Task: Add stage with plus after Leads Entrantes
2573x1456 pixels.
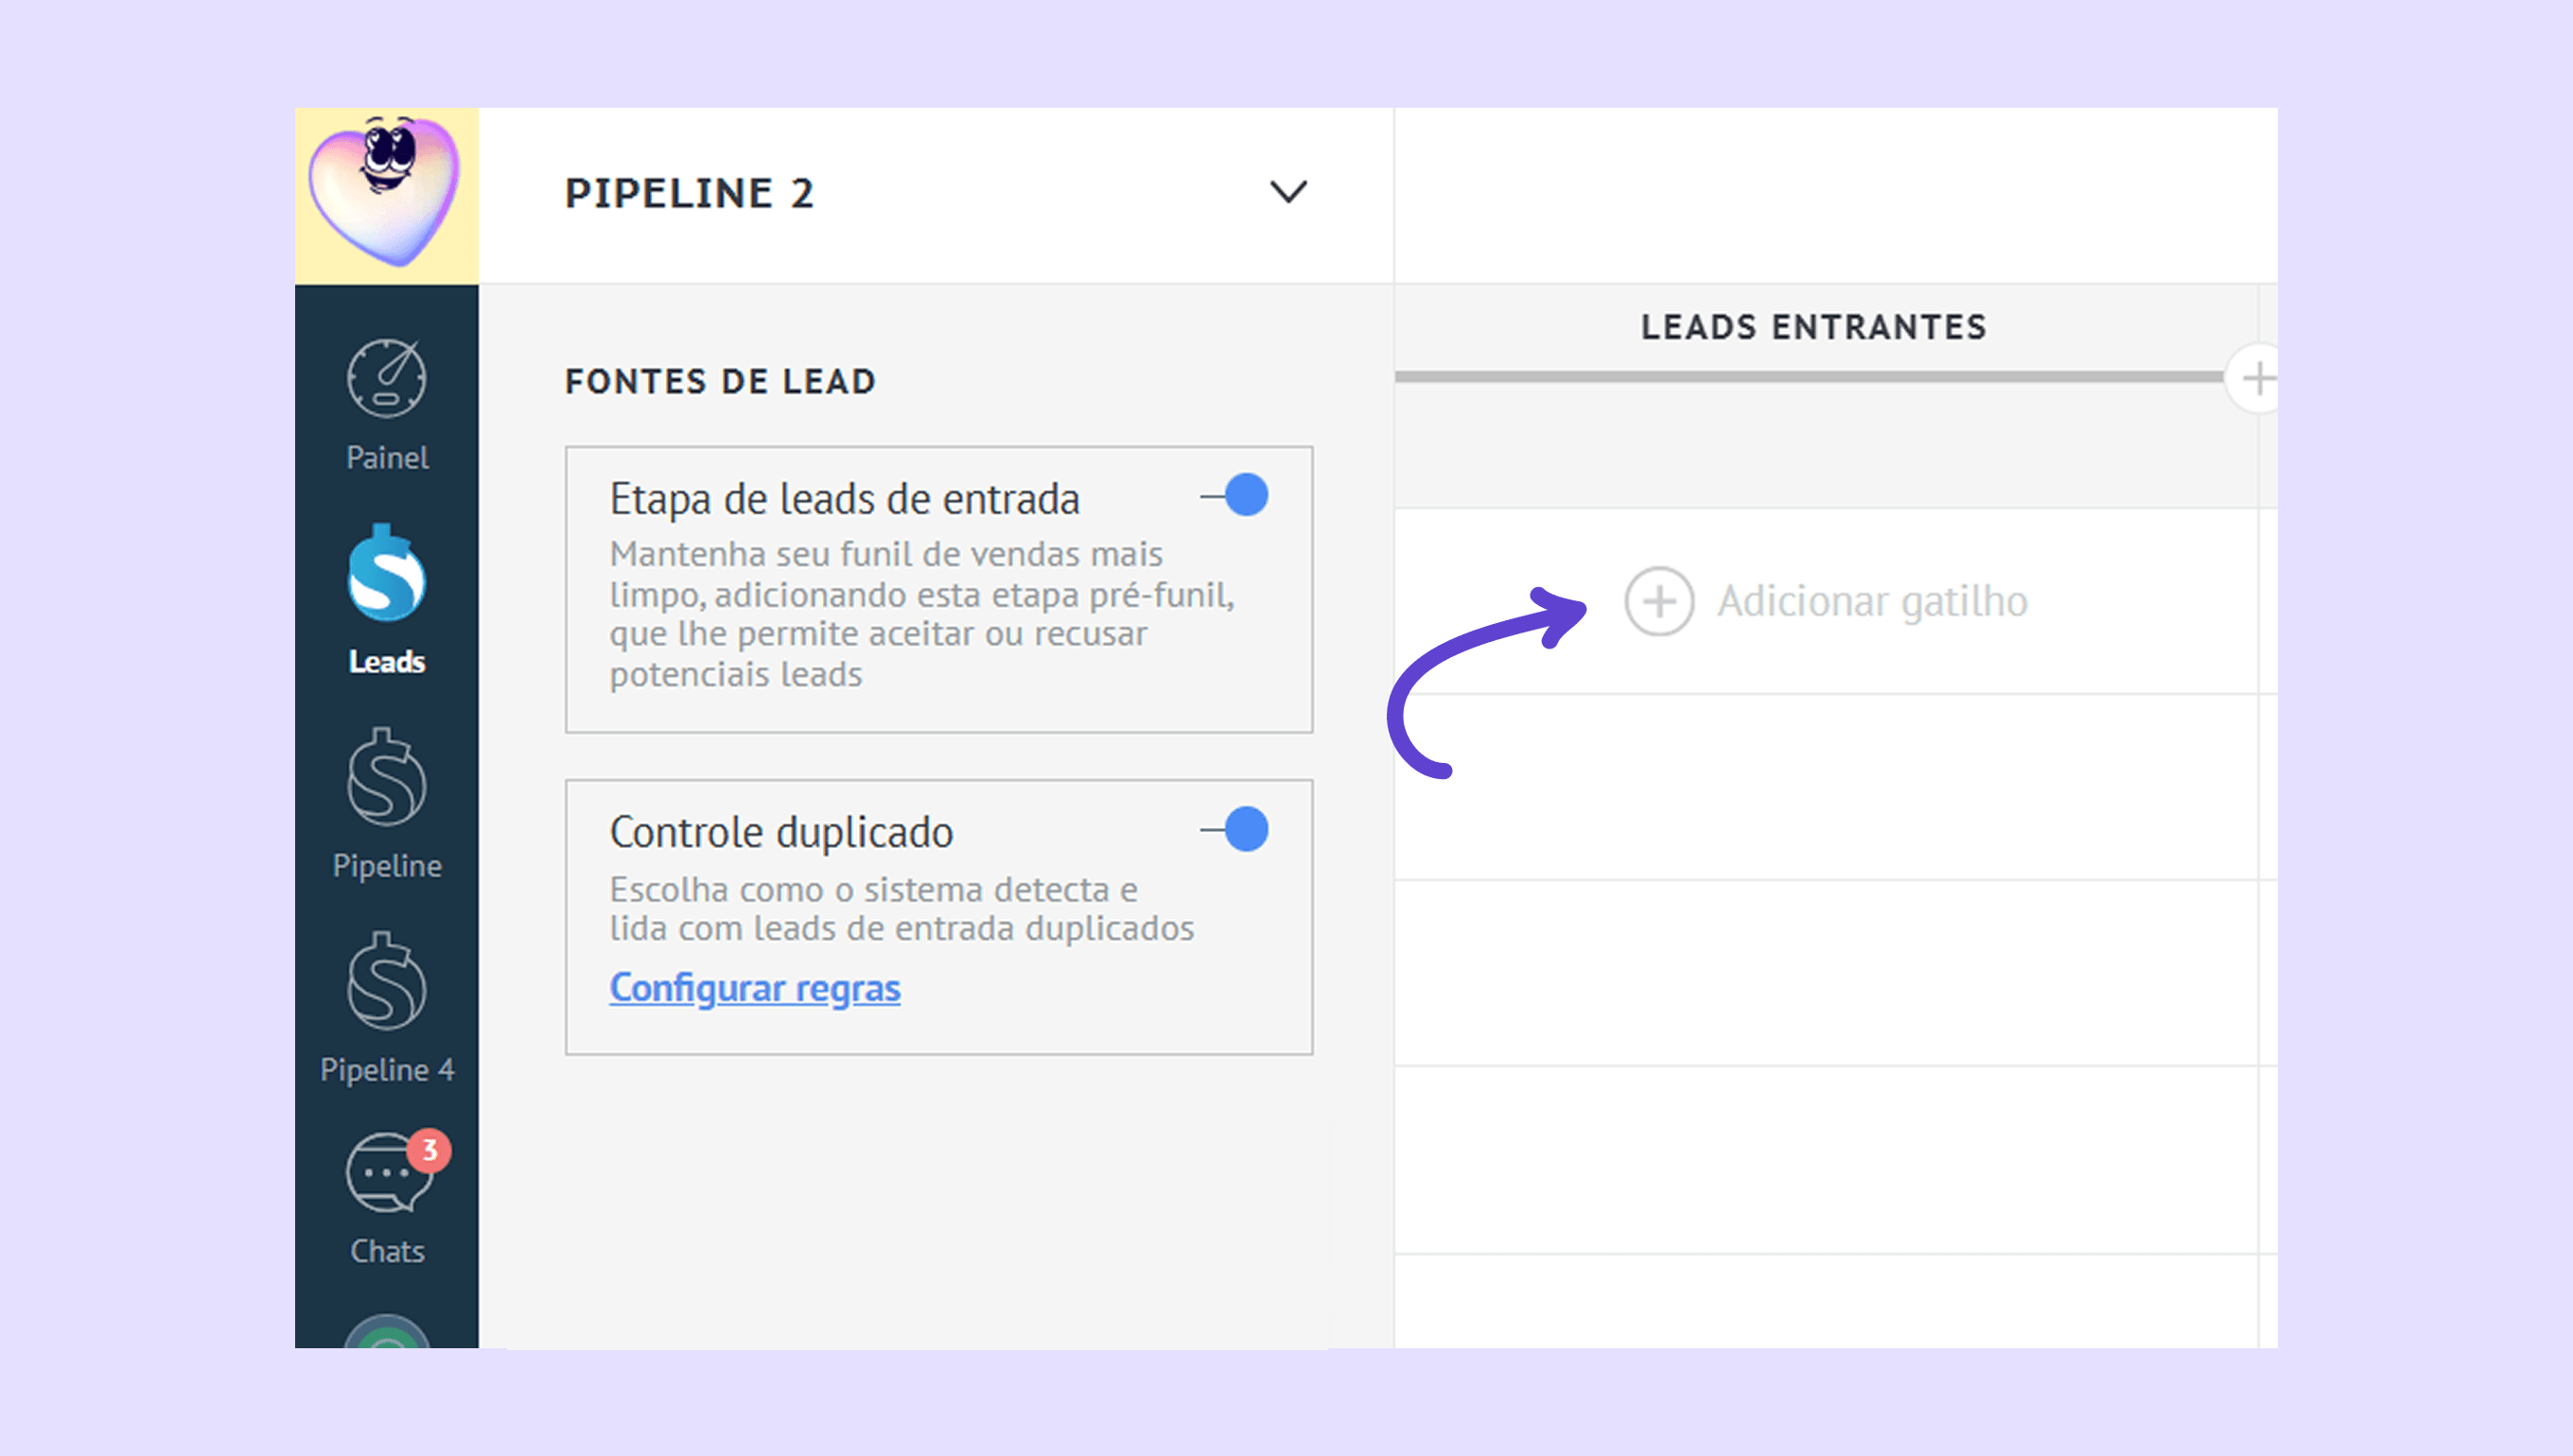Action: (x=2257, y=379)
